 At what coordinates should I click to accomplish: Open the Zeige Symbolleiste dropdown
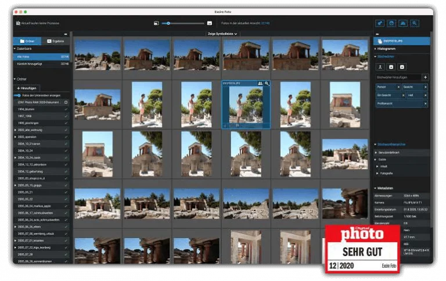(x=222, y=34)
